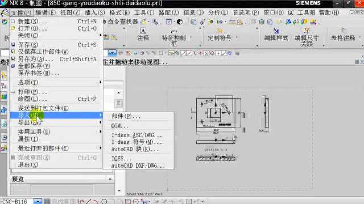Toggle the arc center snap point

tap(207, 53)
